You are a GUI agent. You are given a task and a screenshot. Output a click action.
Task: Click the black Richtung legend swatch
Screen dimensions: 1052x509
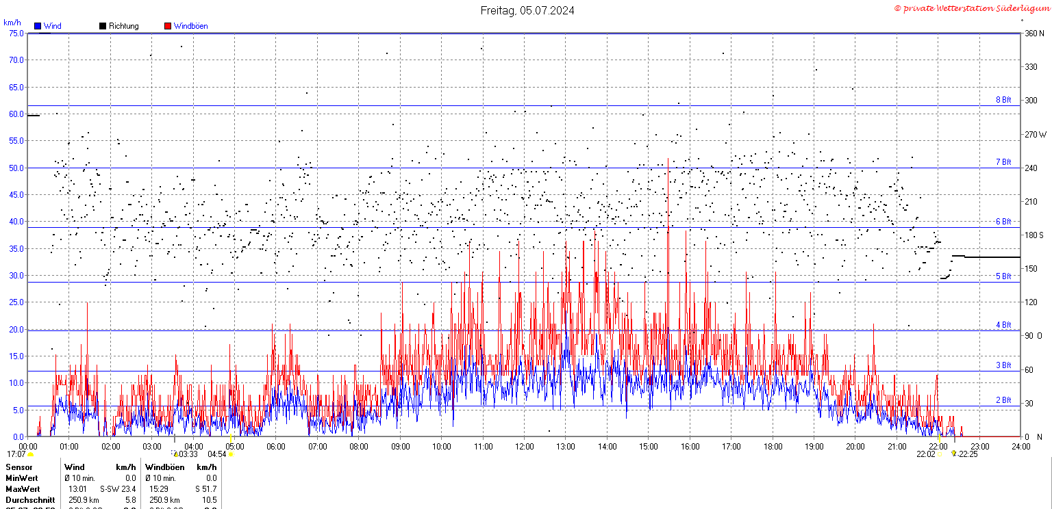click(x=103, y=26)
